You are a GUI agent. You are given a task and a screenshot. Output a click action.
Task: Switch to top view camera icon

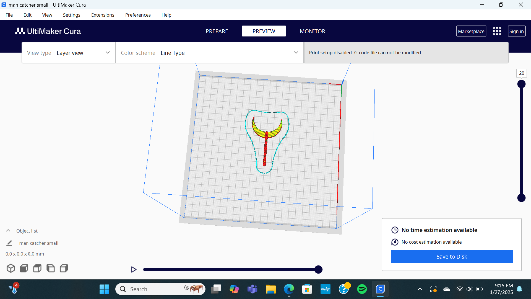click(37, 268)
